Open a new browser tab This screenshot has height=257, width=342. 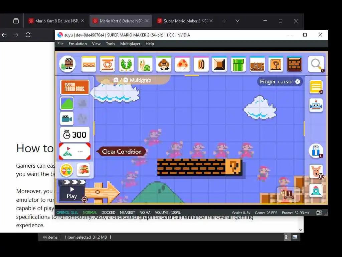[x=224, y=21]
